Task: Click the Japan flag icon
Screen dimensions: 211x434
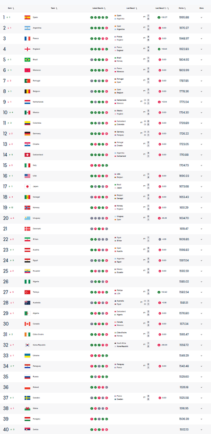Action: [27, 186]
